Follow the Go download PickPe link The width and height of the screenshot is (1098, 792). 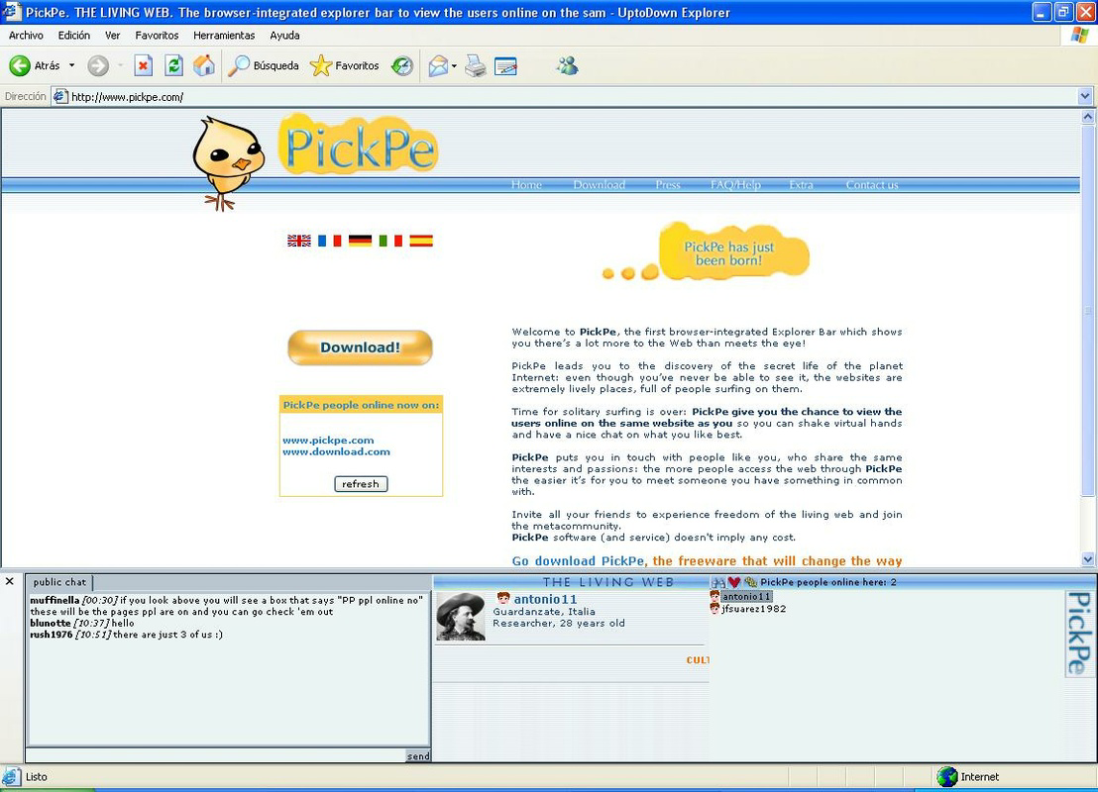579,561
